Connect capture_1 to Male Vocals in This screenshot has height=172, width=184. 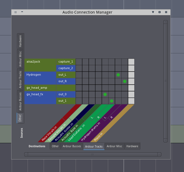coord(79,62)
